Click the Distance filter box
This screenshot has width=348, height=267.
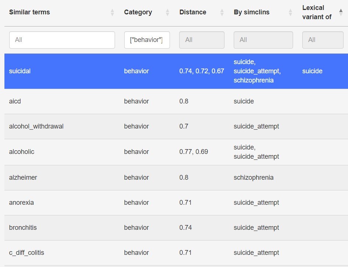(x=202, y=40)
